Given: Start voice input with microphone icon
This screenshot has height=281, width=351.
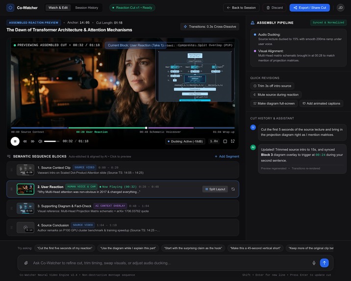Looking at the screenshot, I should point(314,263).
